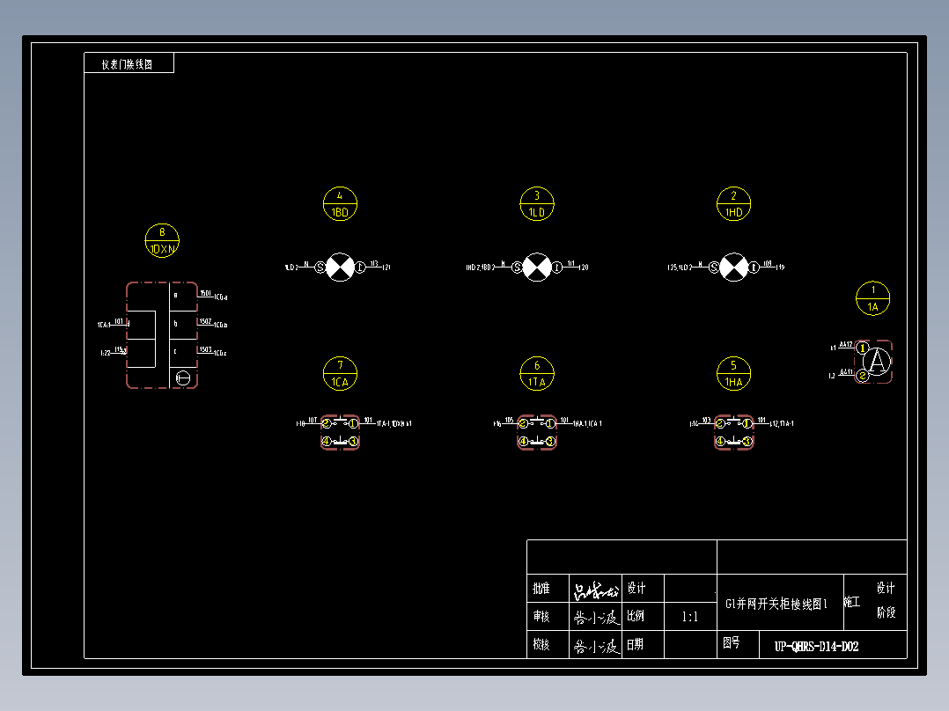Click the scale value 1:1
Viewport: 949px width, 711px height.
(690, 617)
